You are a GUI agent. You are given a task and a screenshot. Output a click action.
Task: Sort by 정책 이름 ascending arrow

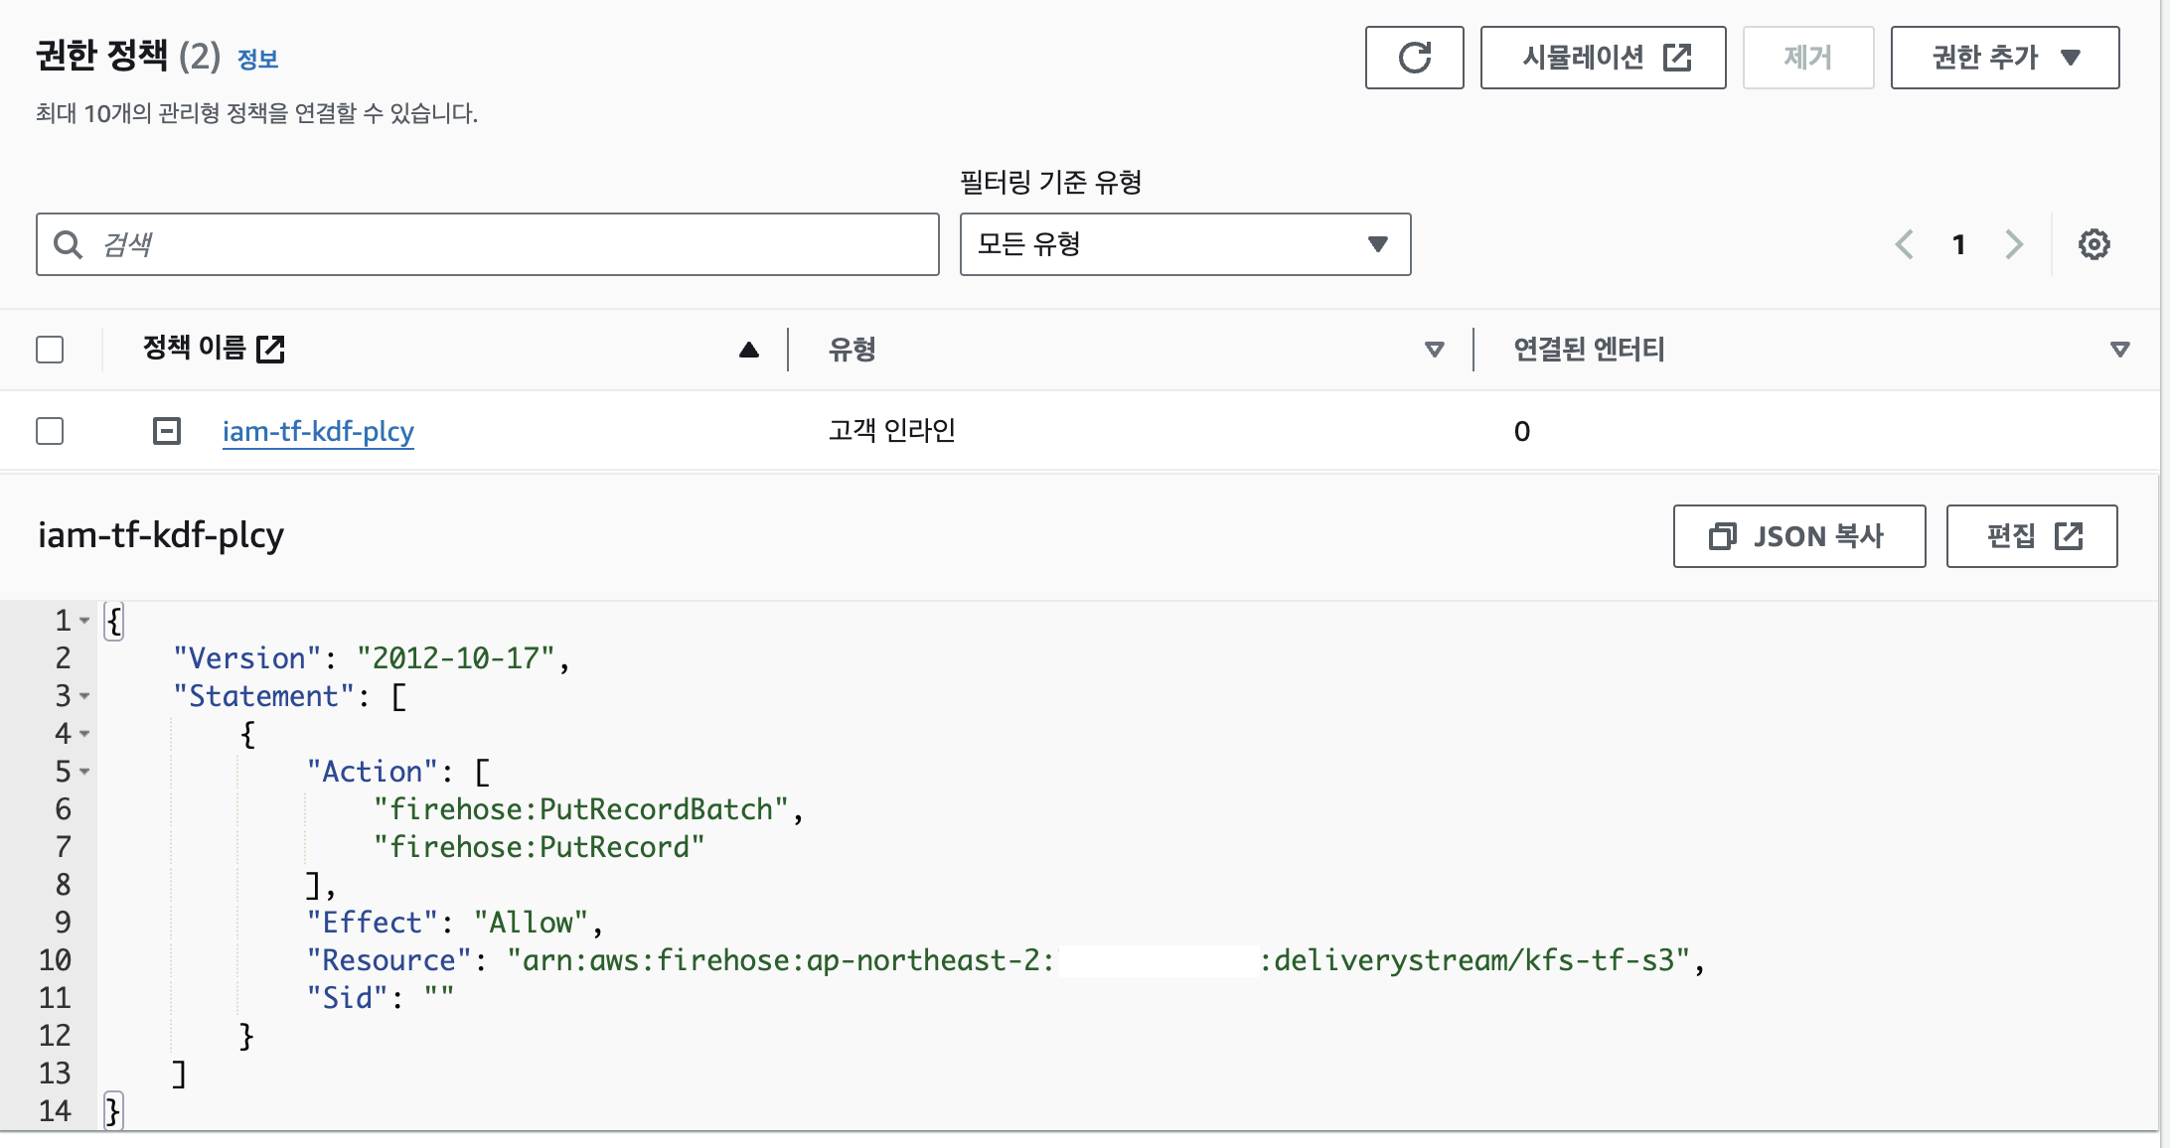[x=749, y=350]
